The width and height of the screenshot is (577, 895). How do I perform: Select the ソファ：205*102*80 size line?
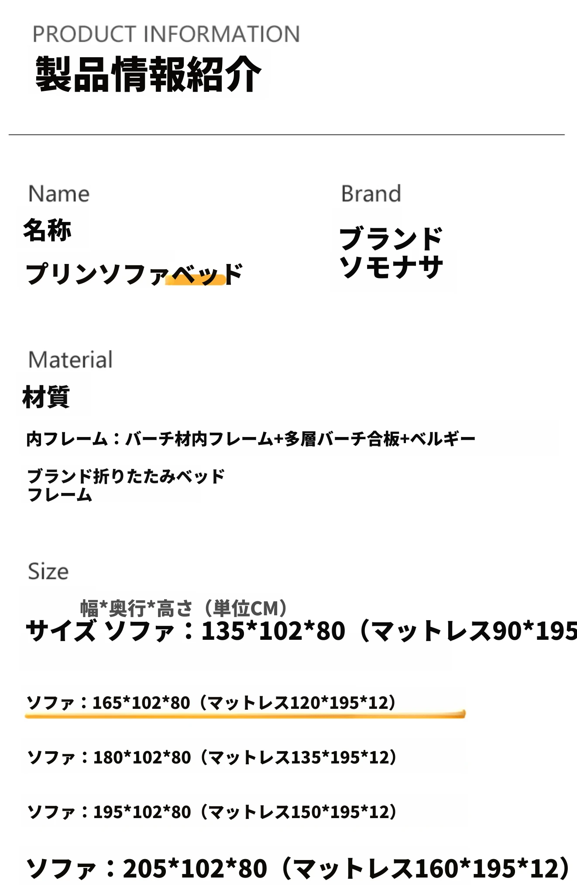click(x=299, y=868)
